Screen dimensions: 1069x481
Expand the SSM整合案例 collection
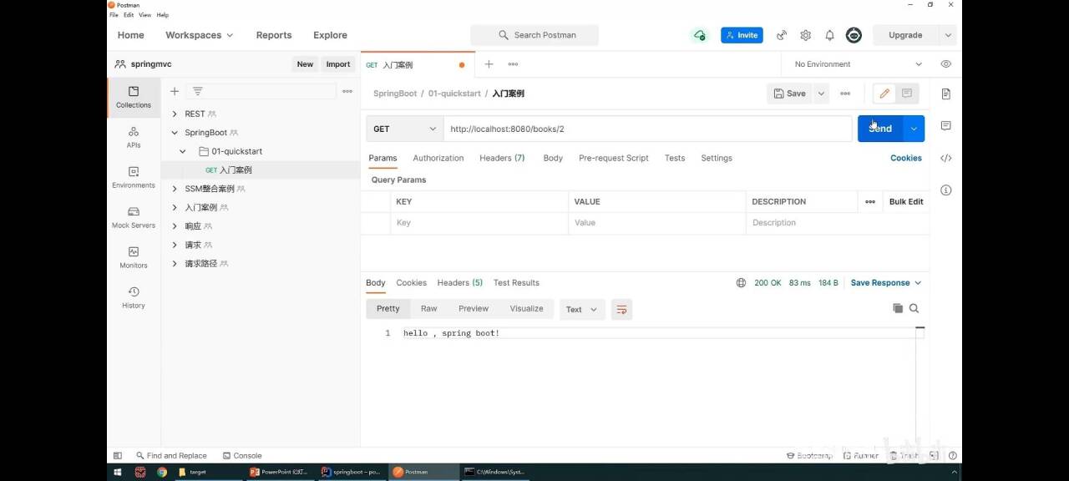[175, 189]
